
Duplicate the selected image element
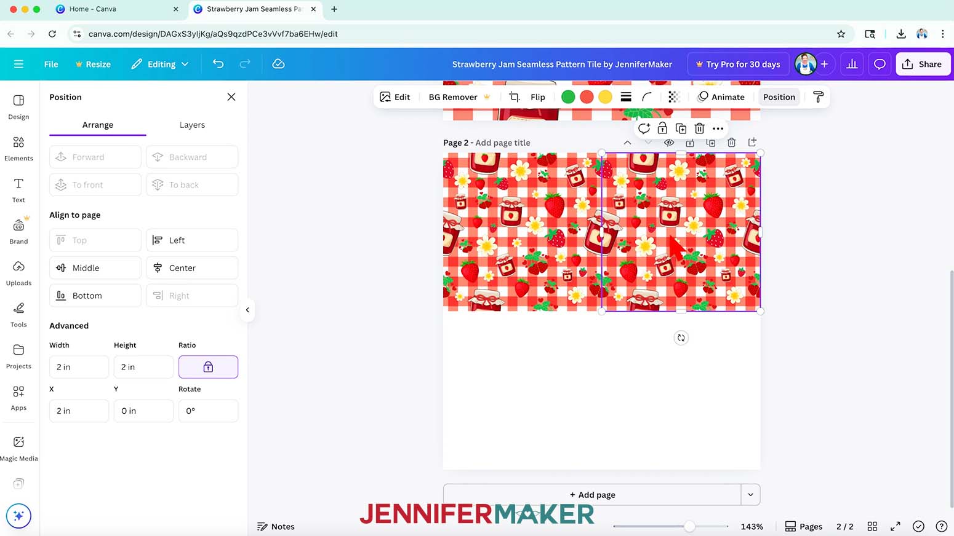pyautogui.click(x=681, y=128)
